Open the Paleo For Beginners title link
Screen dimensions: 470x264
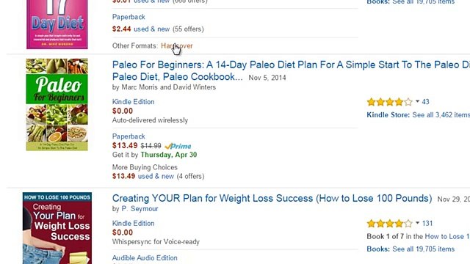pos(291,70)
